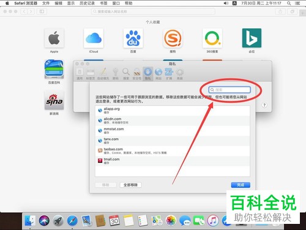Viewport: 306px width, 230px height.
Task: Click the red tmall.com site icon
Action: pyautogui.click(x=100, y=161)
